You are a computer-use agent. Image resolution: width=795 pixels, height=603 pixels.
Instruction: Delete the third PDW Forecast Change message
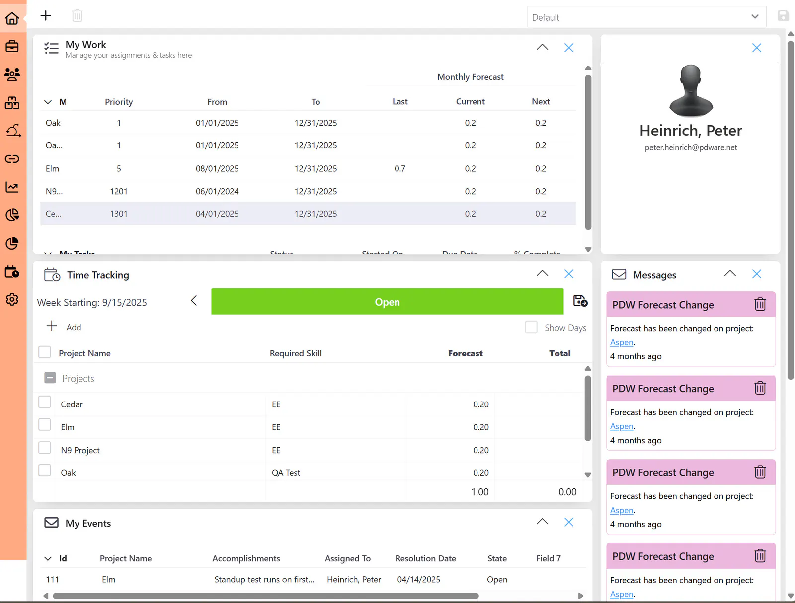[x=760, y=471]
